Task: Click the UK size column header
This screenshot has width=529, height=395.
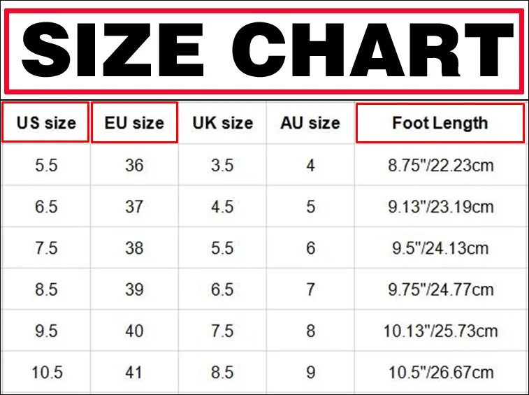Action: tap(222, 122)
